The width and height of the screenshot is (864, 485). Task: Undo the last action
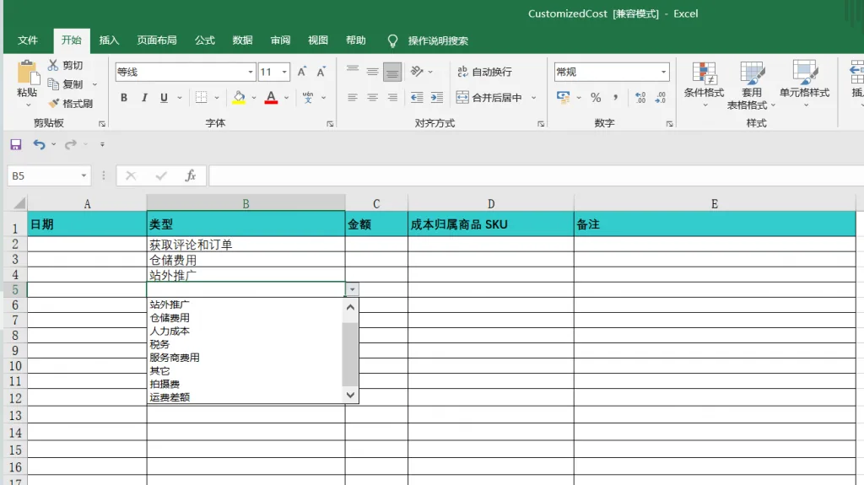click(39, 144)
